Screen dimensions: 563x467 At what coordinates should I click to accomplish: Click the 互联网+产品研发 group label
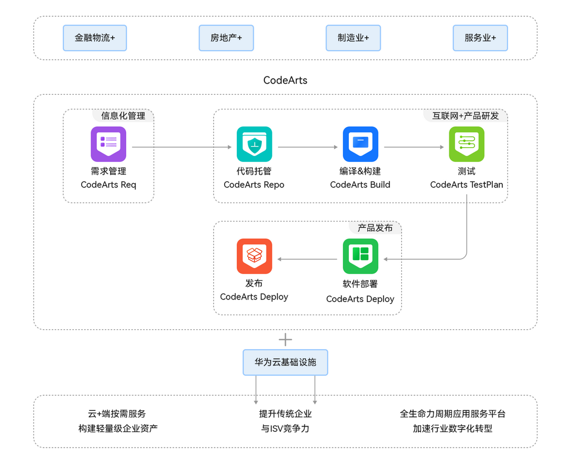466,116
